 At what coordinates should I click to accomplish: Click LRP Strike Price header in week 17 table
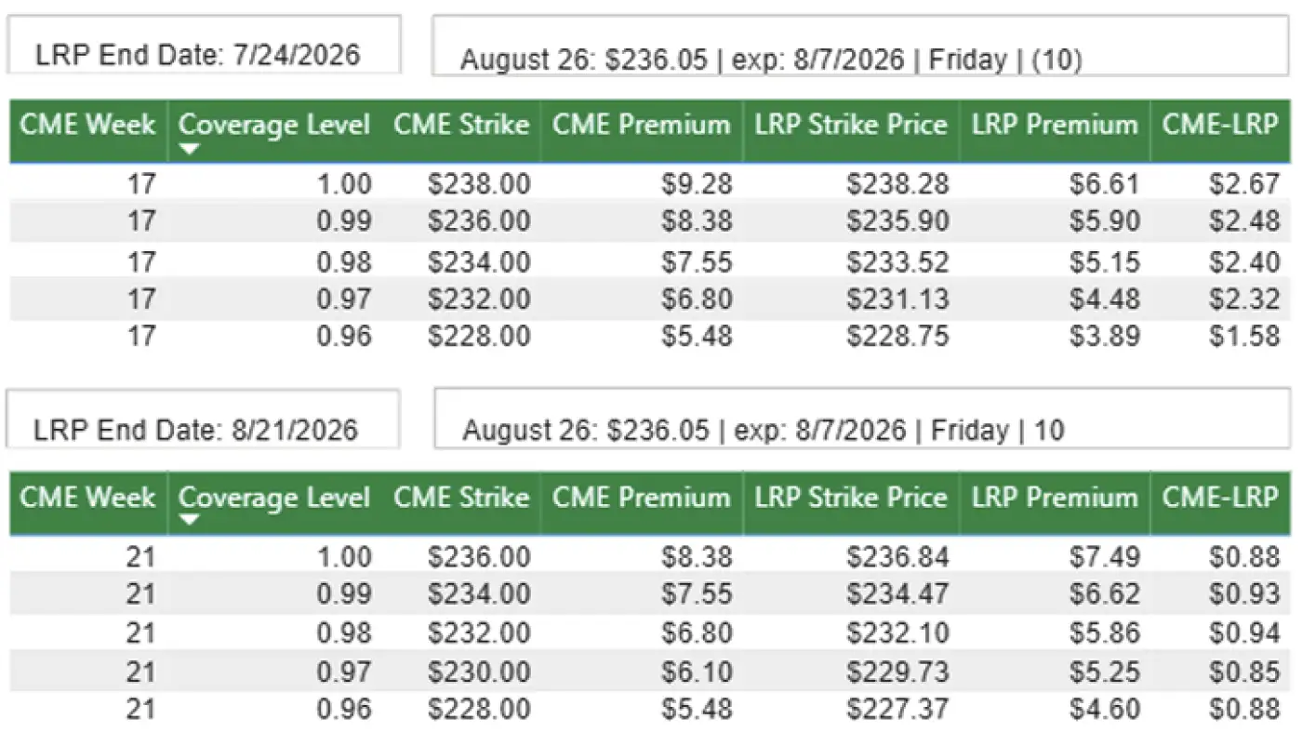(851, 126)
